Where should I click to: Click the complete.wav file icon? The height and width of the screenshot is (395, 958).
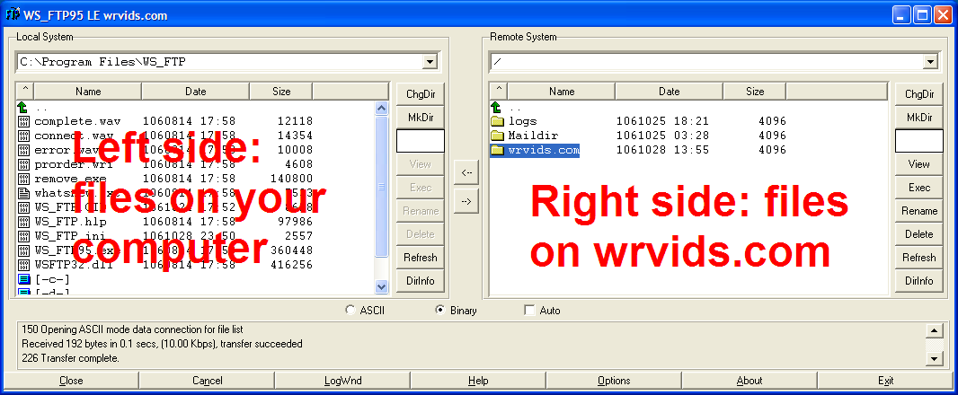24,121
